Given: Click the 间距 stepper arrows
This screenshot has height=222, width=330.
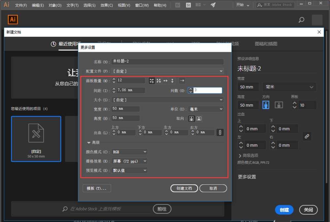Looking at the screenshot, I should 114,91.
